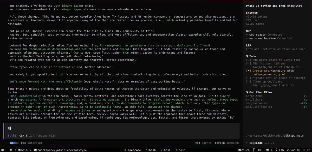Click 'Context' heading in sidebar
This screenshot has height=152, width=312.
252,13
